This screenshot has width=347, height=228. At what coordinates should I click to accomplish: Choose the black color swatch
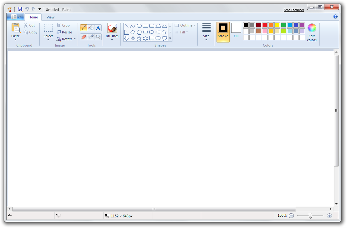246,25
